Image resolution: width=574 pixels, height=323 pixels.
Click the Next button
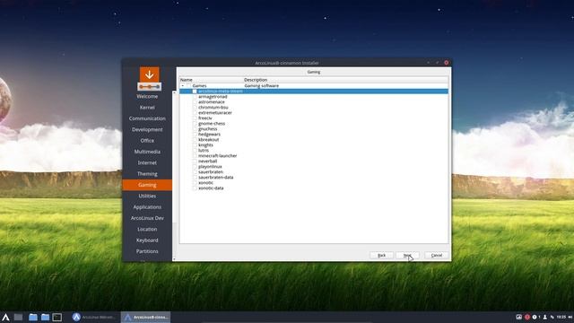[407, 255]
